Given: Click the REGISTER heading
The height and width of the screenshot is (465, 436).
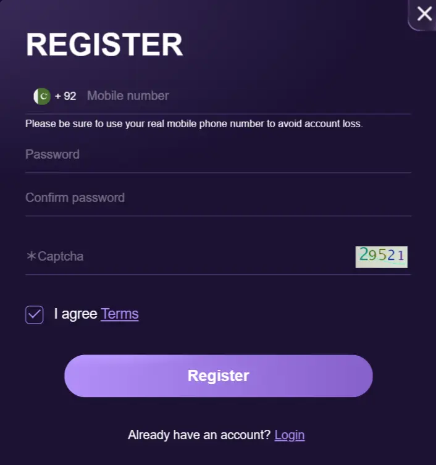Looking at the screenshot, I should 104,44.
